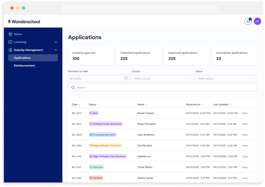This screenshot has height=187, width=265.
Task: Click case number #IL-3213
Action: click(x=77, y=113)
